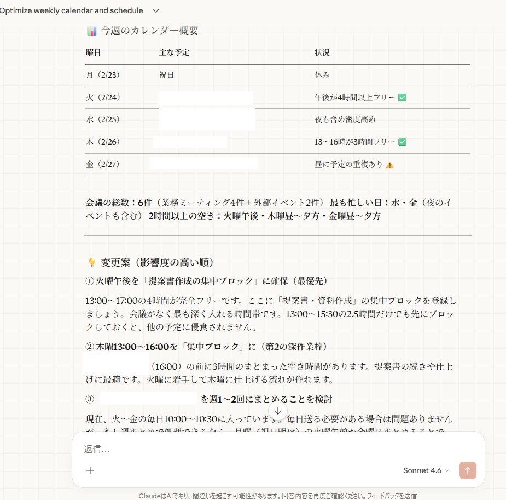The height and width of the screenshot is (500, 506).
Task: Click the send message arrow button
Action: point(468,470)
